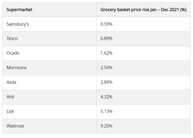The width and height of the screenshot is (193, 138).
Task: Click the Aldi supermarket name
Action: (x=11, y=97)
